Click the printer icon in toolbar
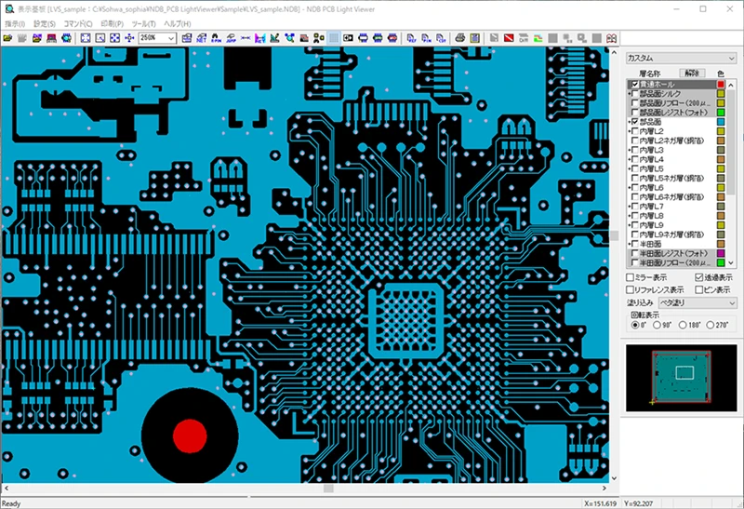The width and height of the screenshot is (744, 509). pyautogui.click(x=459, y=38)
